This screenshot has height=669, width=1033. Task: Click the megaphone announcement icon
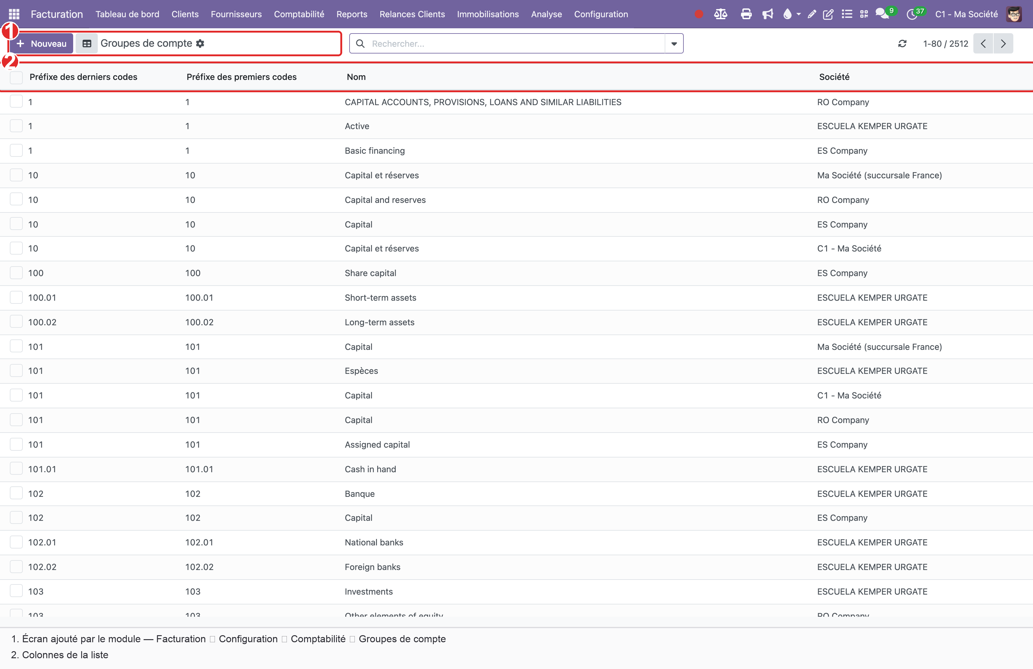click(767, 14)
